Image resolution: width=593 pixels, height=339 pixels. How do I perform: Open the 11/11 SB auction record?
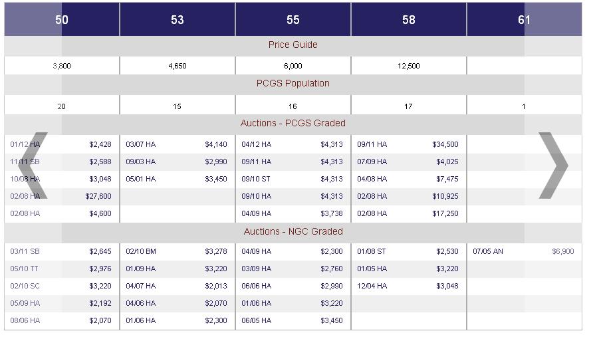(x=25, y=162)
